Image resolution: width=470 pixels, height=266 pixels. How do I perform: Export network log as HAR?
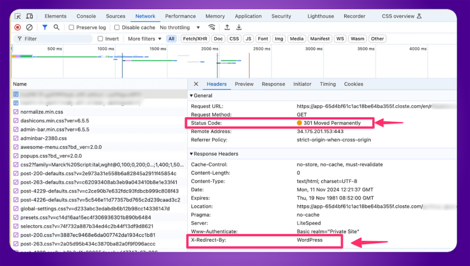(239, 27)
